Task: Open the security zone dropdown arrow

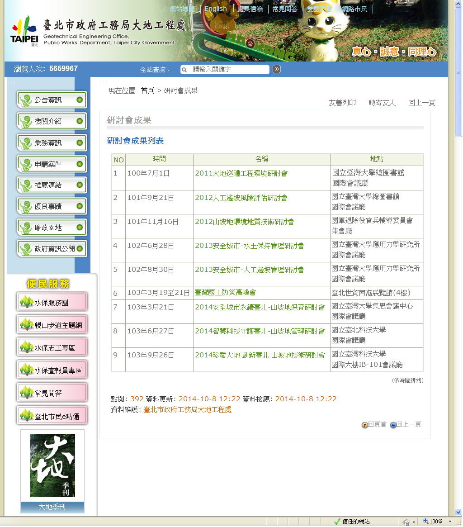Action: [x=414, y=522]
